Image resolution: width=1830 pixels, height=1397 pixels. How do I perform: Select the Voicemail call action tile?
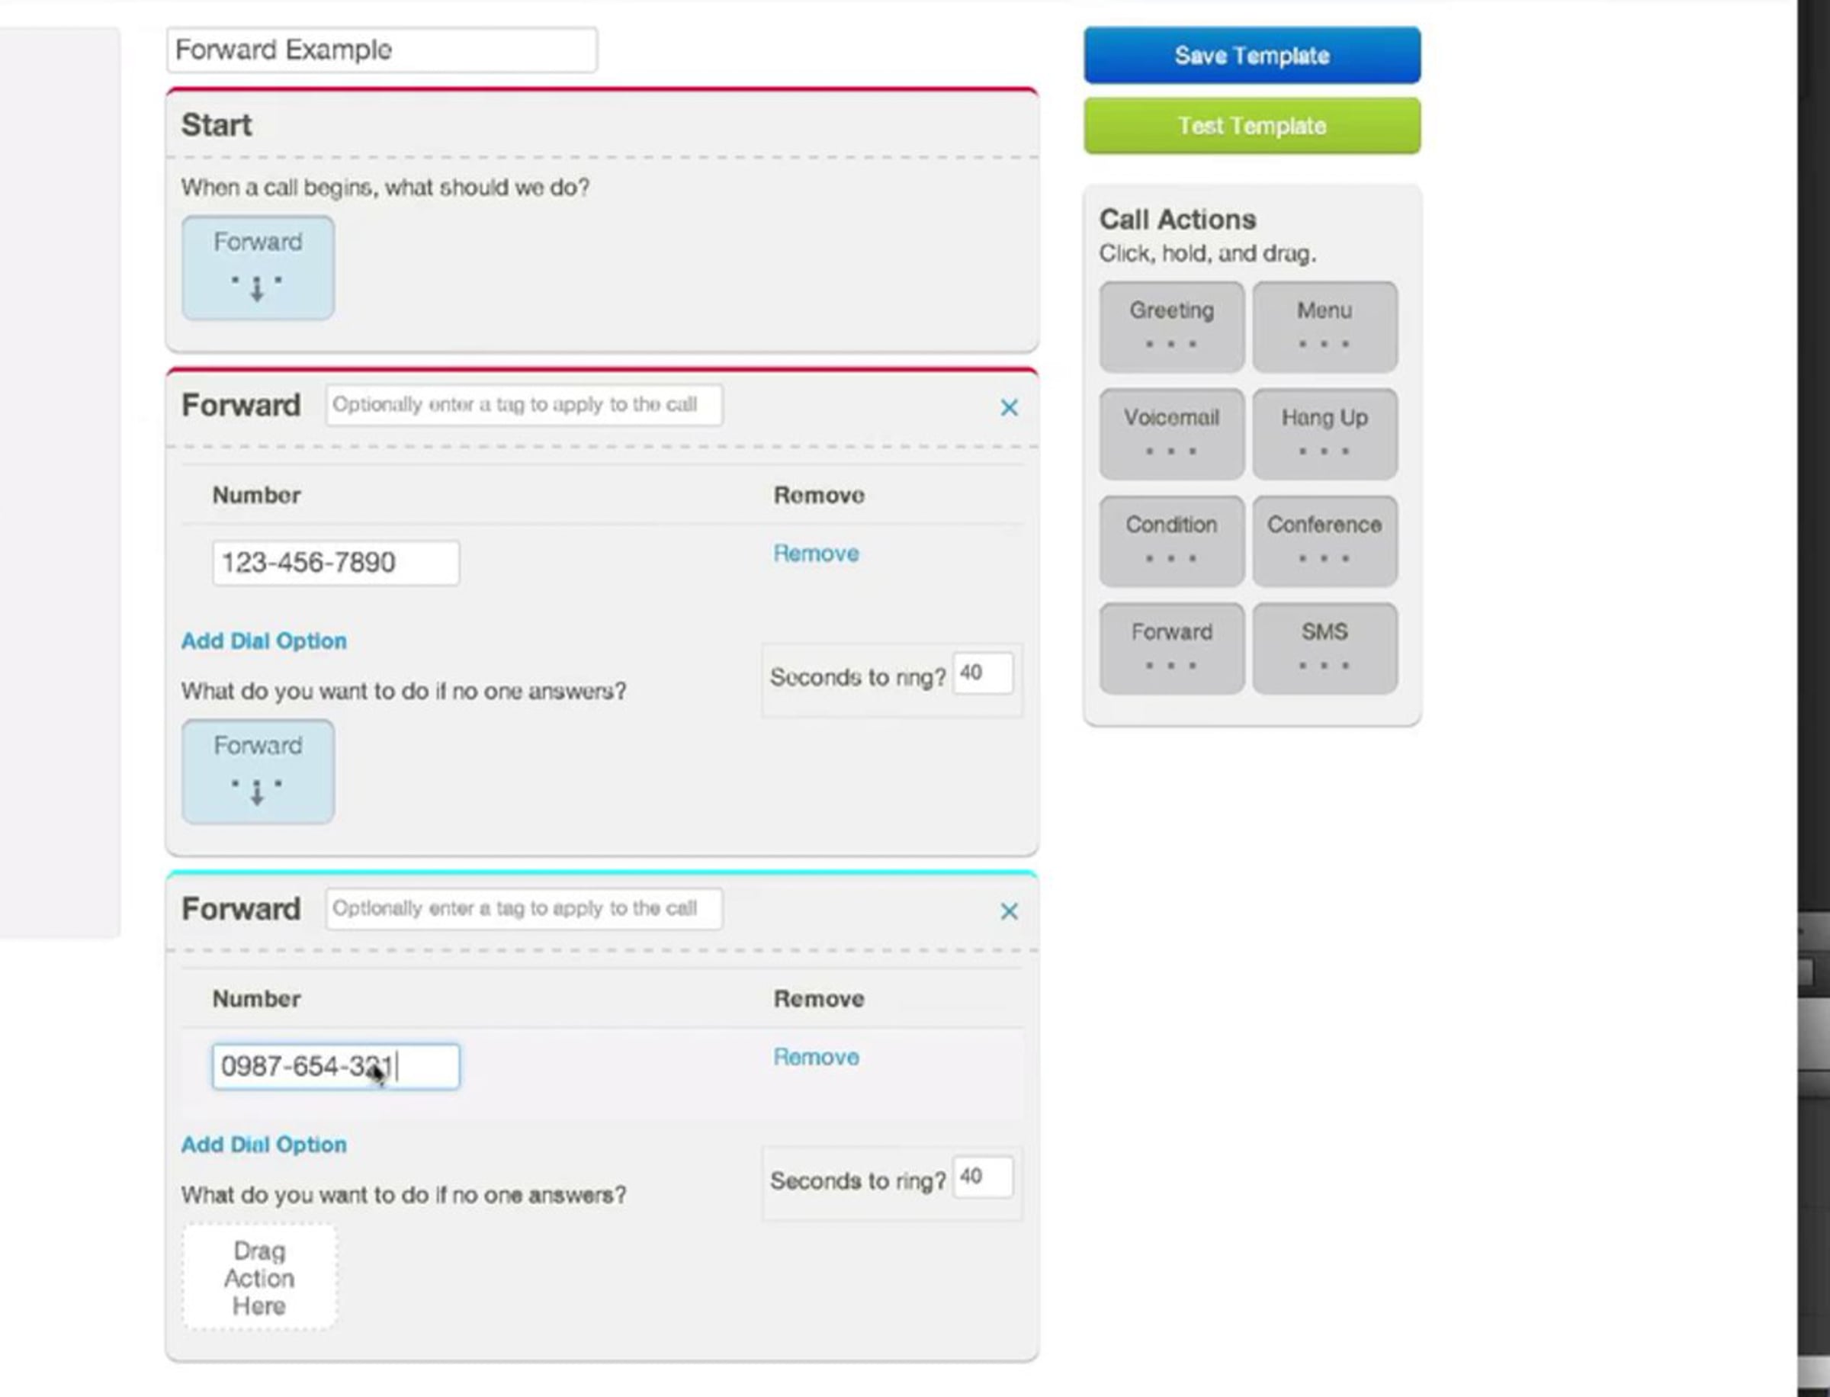(1170, 433)
